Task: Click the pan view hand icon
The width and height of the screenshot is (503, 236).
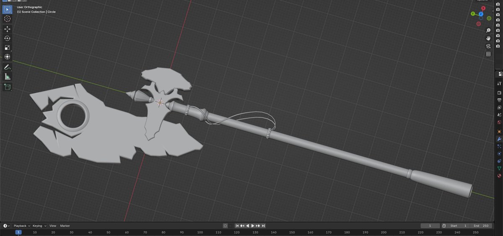Action: 488,38
